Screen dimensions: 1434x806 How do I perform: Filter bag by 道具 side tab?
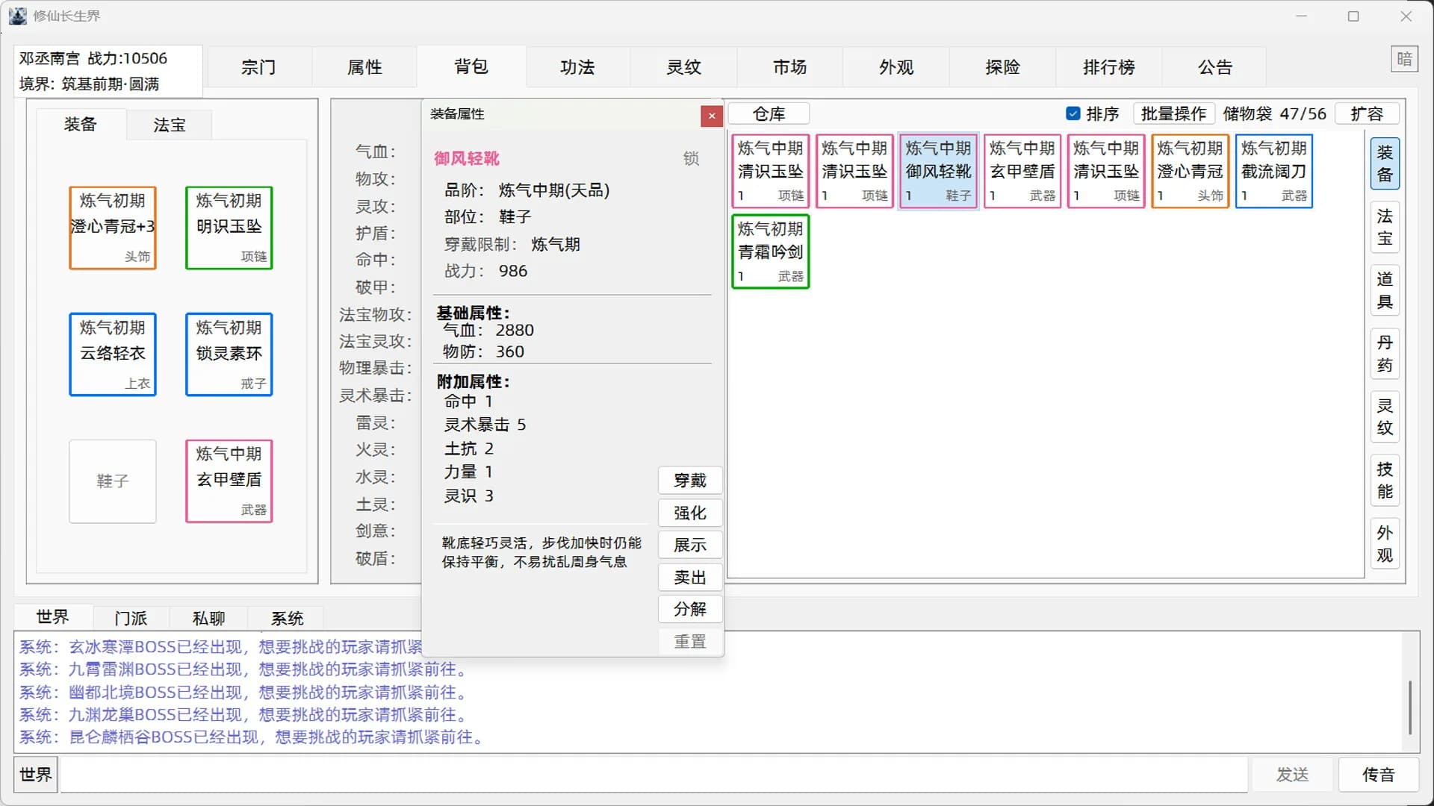[x=1385, y=290]
